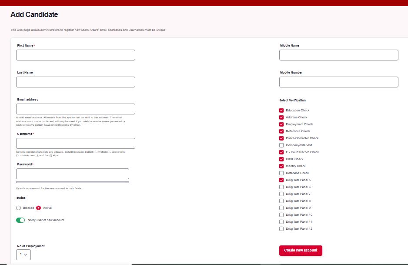Image resolution: width=408 pixels, height=265 pixels.
Task: Open the No of Employment dropdown
Action: pos(23,255)
